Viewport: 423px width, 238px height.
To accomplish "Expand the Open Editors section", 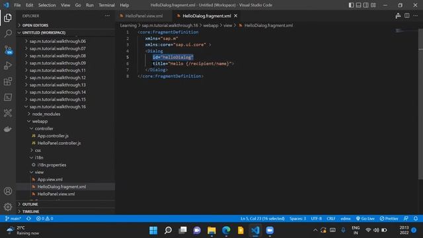I will [x=65, y=25].
